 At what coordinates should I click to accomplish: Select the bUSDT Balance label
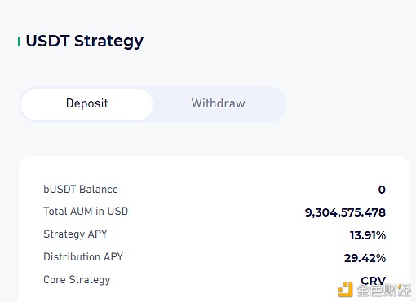point(81,190)
